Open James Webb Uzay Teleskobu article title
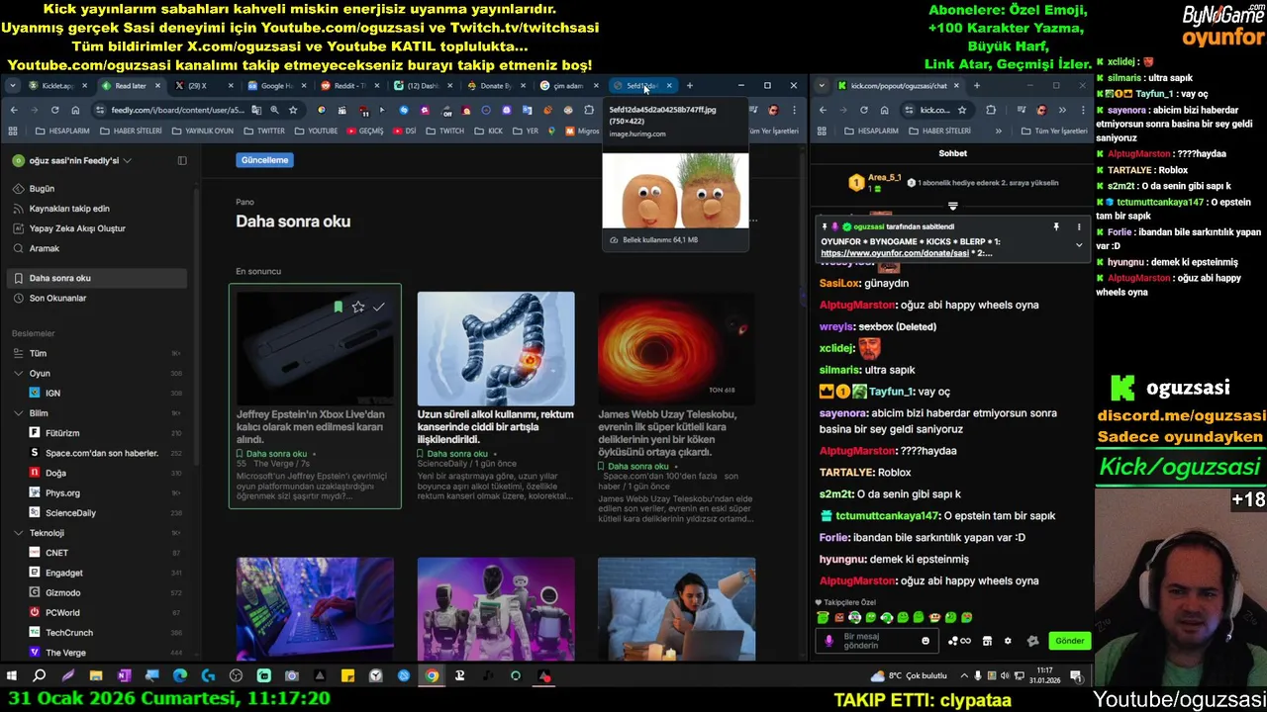Viewport: 1267px width, 712px height. tap(669, 433)
